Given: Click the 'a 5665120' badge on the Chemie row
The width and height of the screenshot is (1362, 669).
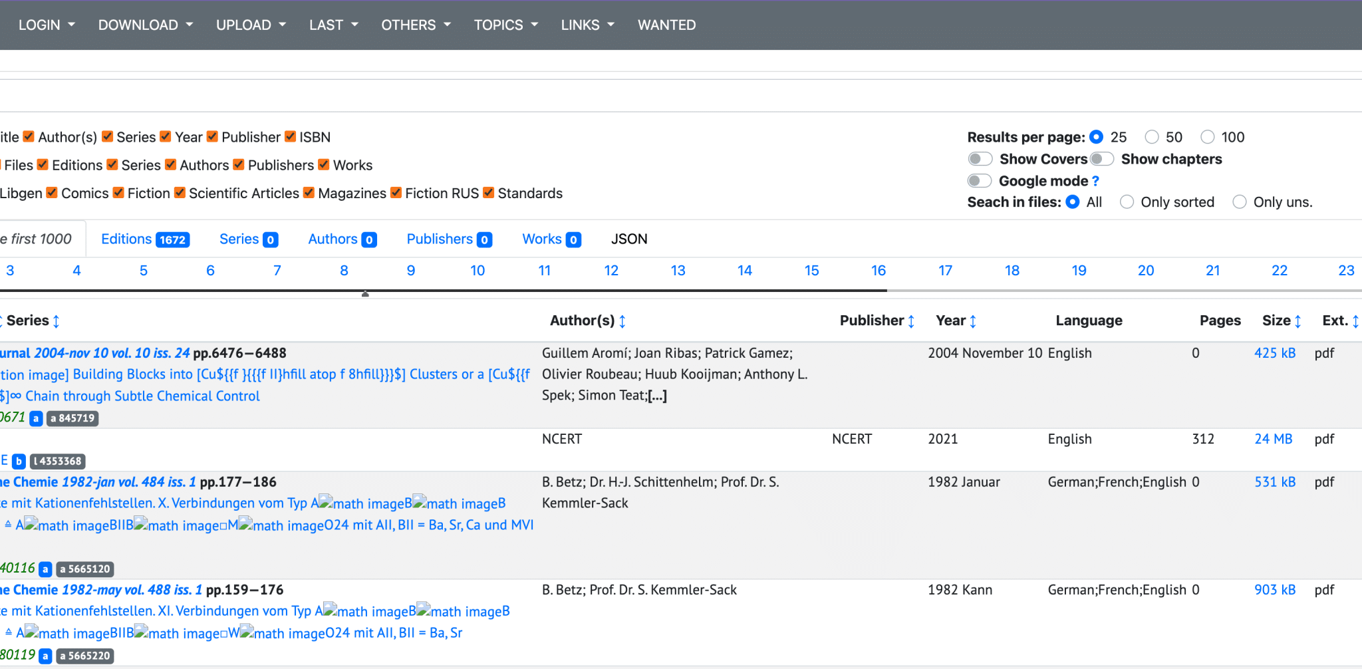Looking at the screenshot, I should click(85, 569).
